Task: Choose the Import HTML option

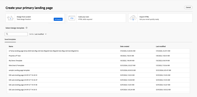Action: click(160, 18)
